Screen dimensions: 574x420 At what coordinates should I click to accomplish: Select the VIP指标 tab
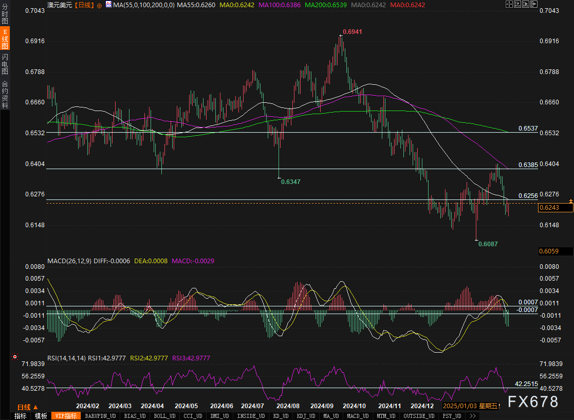(66, 416)
